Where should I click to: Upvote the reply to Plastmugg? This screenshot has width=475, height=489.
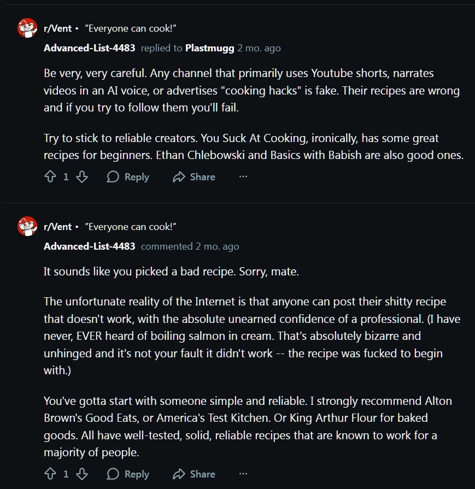50,177
